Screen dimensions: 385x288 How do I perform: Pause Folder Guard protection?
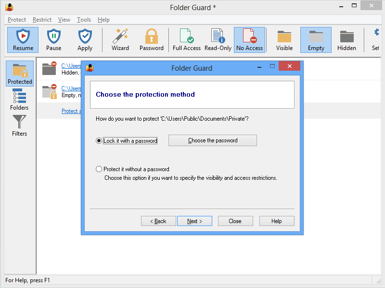point(53,39)
